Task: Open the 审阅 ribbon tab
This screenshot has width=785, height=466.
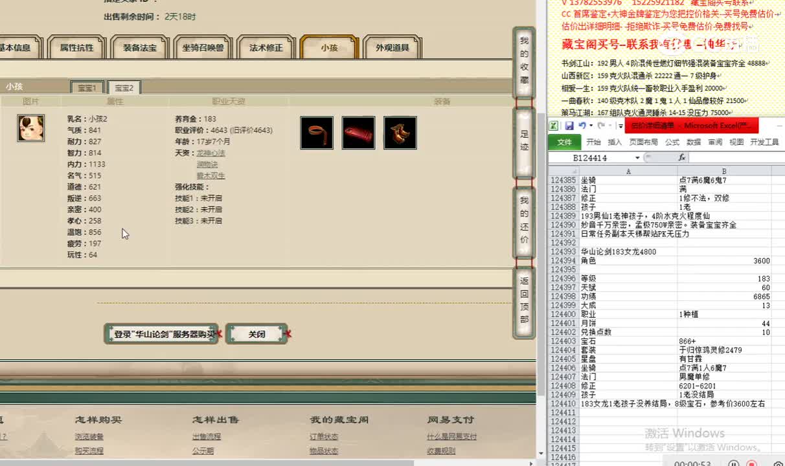Action: tap(715, 142)
